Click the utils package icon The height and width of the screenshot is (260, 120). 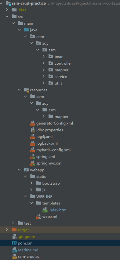point(51,83)
